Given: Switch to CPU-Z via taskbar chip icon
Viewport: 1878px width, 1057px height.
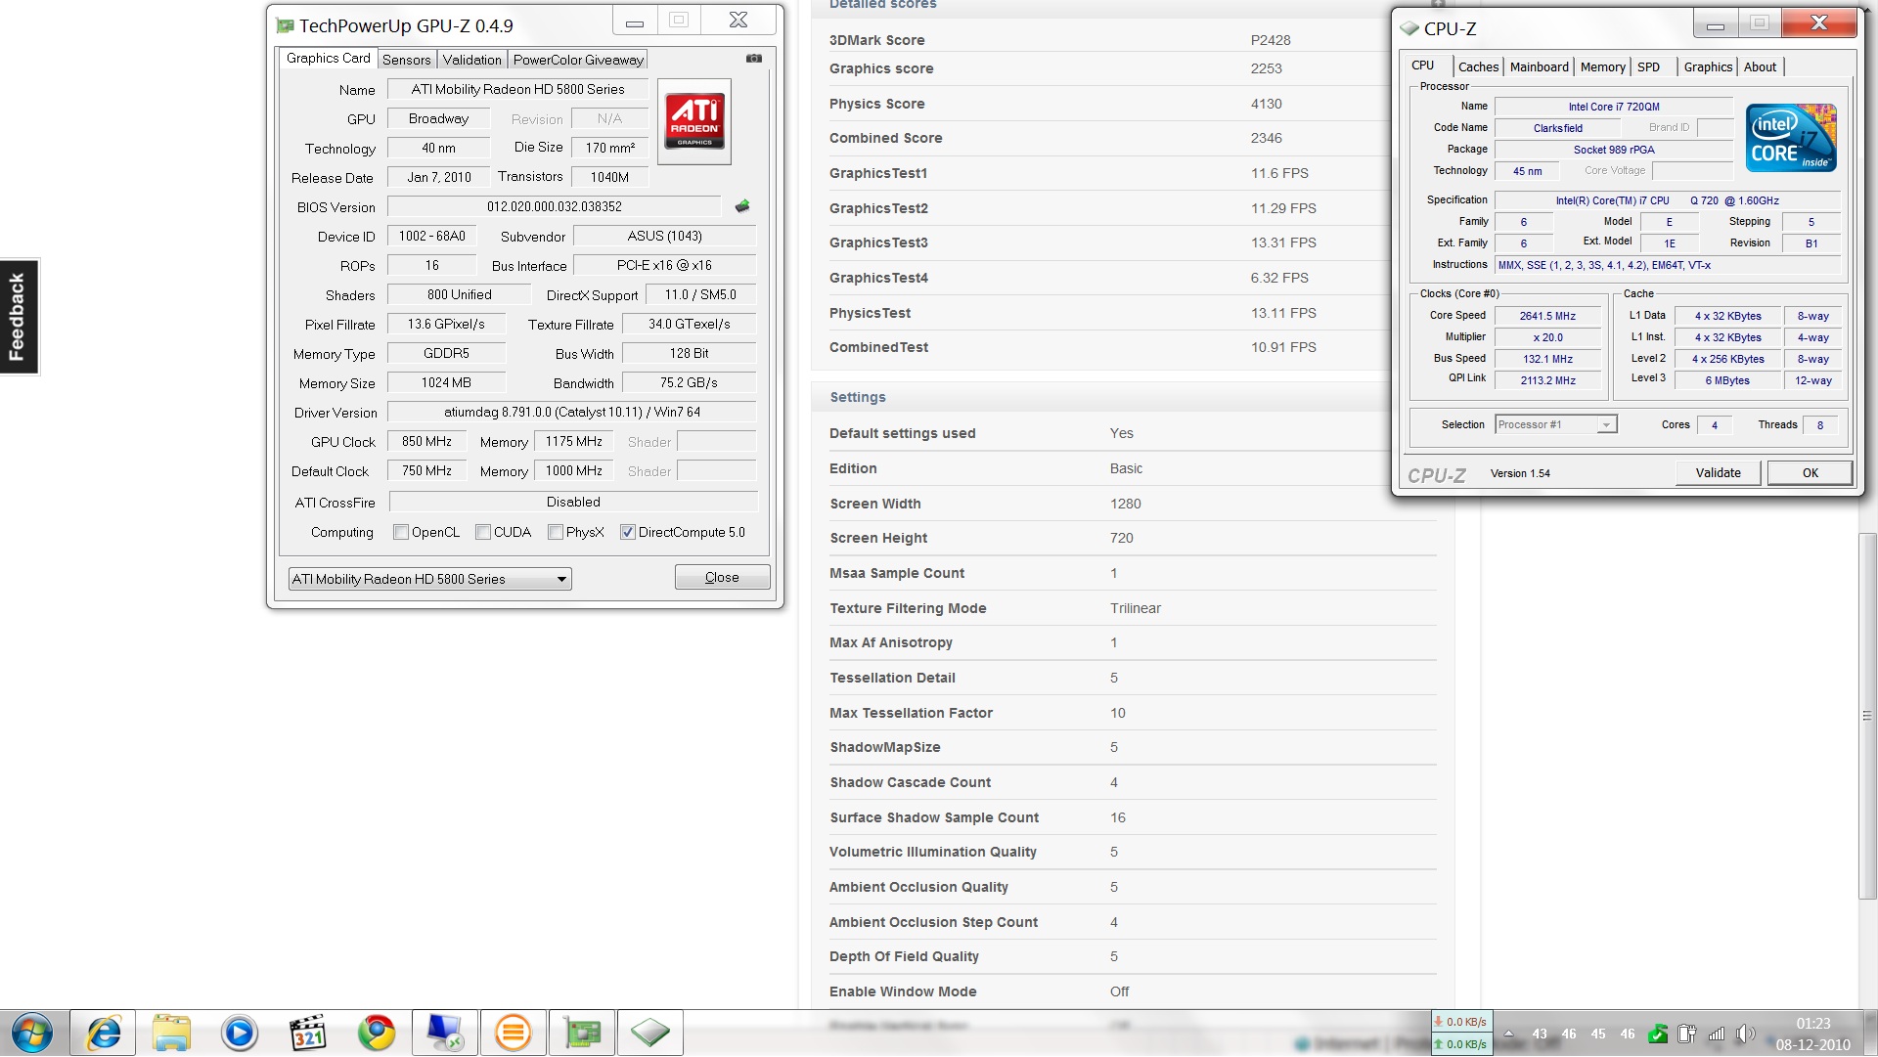Looking at the screenshot, I should (650, 1033).
